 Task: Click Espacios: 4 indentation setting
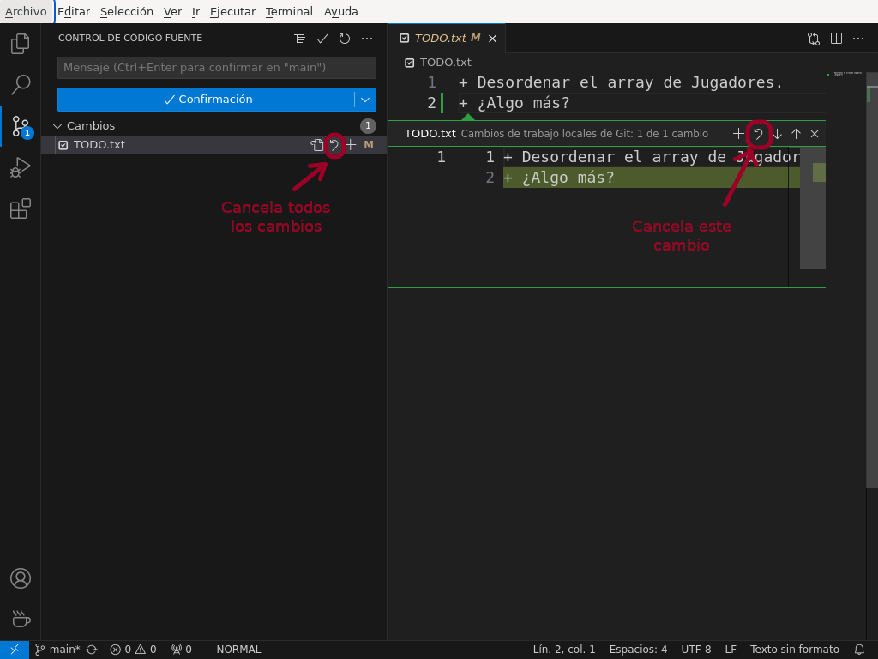[x=638, y=650]
